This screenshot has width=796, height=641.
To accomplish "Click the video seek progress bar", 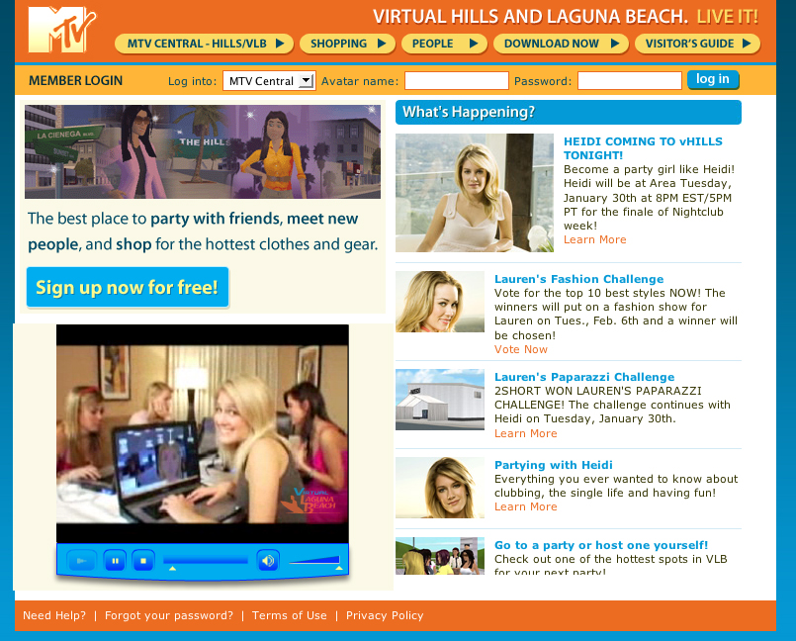I will pos(206,561).
